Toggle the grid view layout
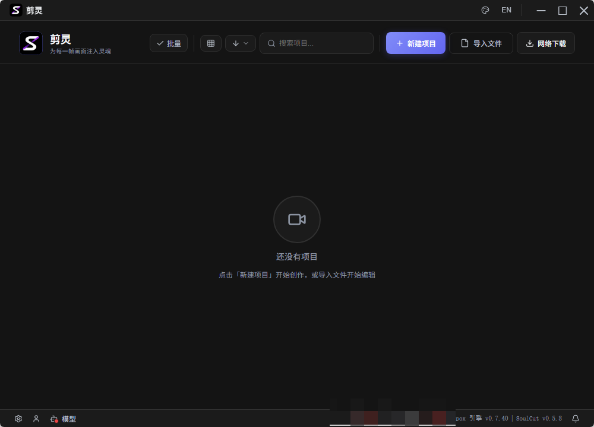 point(211,43)
